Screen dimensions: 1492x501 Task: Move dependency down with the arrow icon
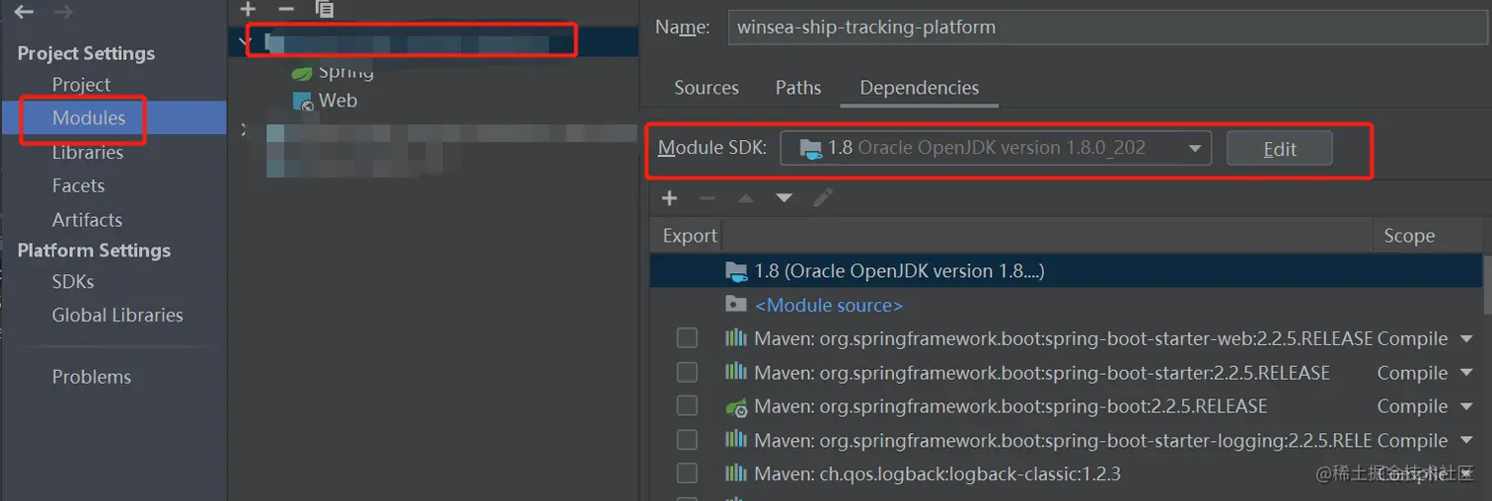point(784,198)
